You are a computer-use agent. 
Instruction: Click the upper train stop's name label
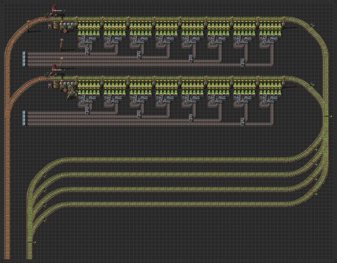tap(59, 10)
